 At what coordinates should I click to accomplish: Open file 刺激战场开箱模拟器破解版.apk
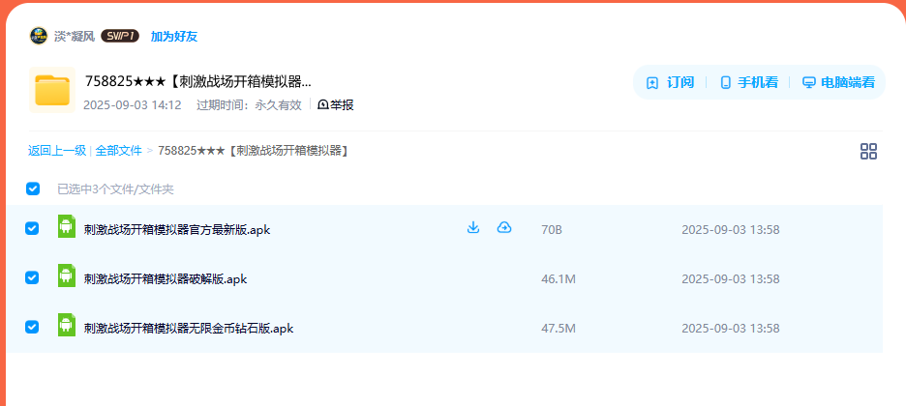pyautogui.click(x=166, y=279)
